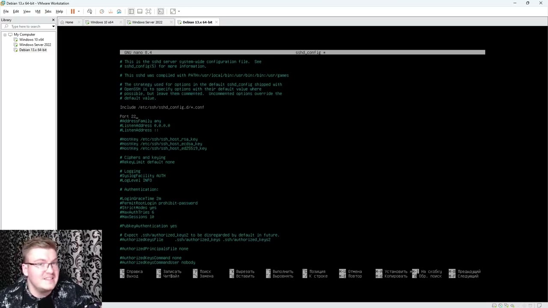The height and width of the screenshot is (308, 548).
Task: Click the hard disk status bar icon
Action: 494,305
